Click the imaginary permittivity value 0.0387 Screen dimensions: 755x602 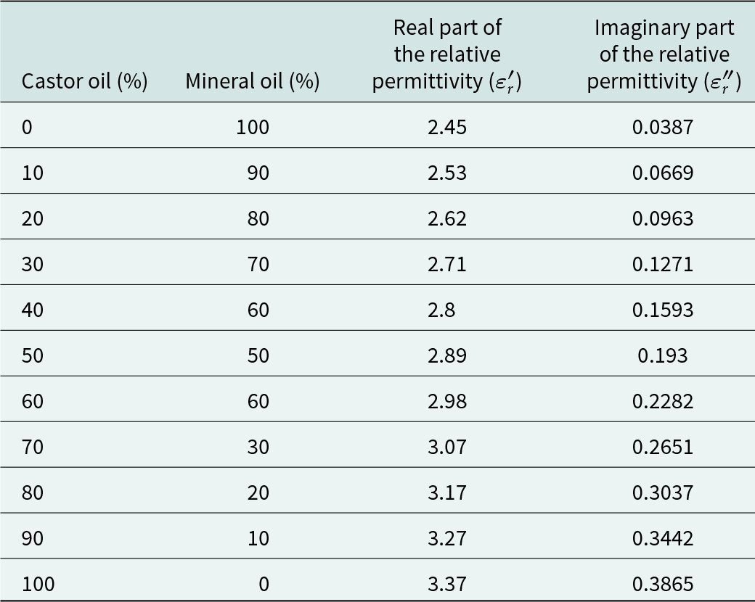(663, 128)
